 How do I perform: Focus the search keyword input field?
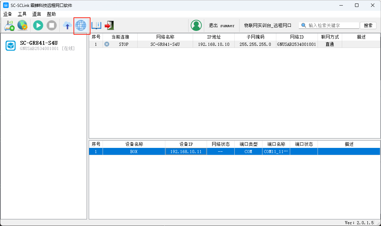(333, 25)
